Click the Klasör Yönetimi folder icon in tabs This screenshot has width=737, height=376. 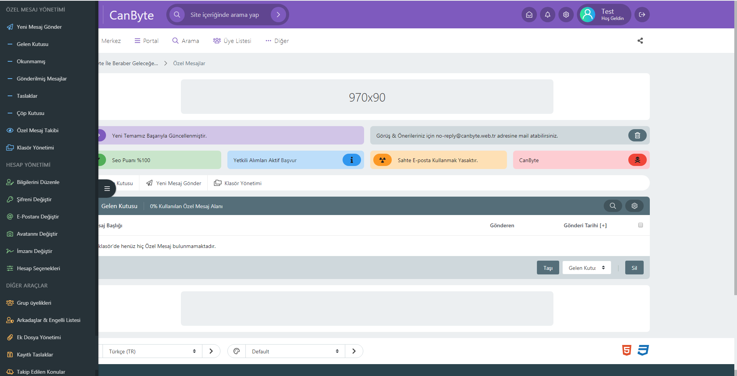pos(218,183)
